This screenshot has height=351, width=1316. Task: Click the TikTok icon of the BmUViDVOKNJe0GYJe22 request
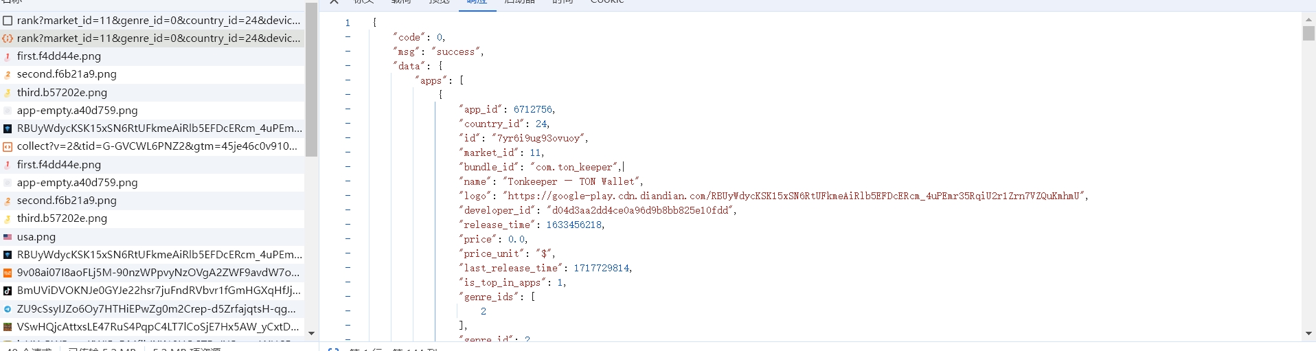[8, 291]
